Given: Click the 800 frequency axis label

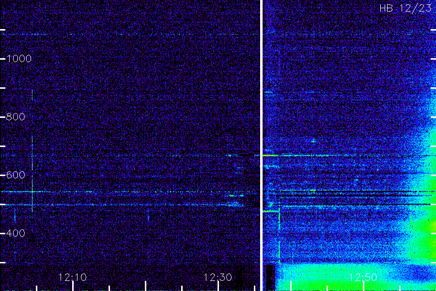Looking at the screenshot, I should (16, 117).
